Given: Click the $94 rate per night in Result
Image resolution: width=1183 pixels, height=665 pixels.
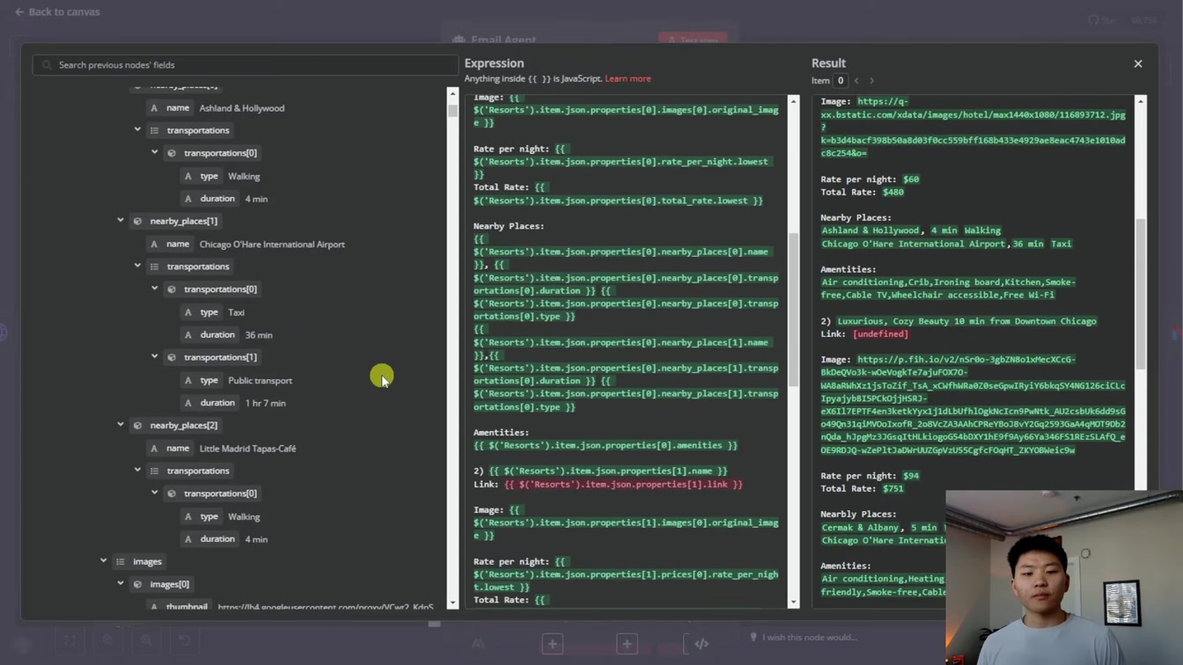Looking at the screenshot, I should pos(911,476).
